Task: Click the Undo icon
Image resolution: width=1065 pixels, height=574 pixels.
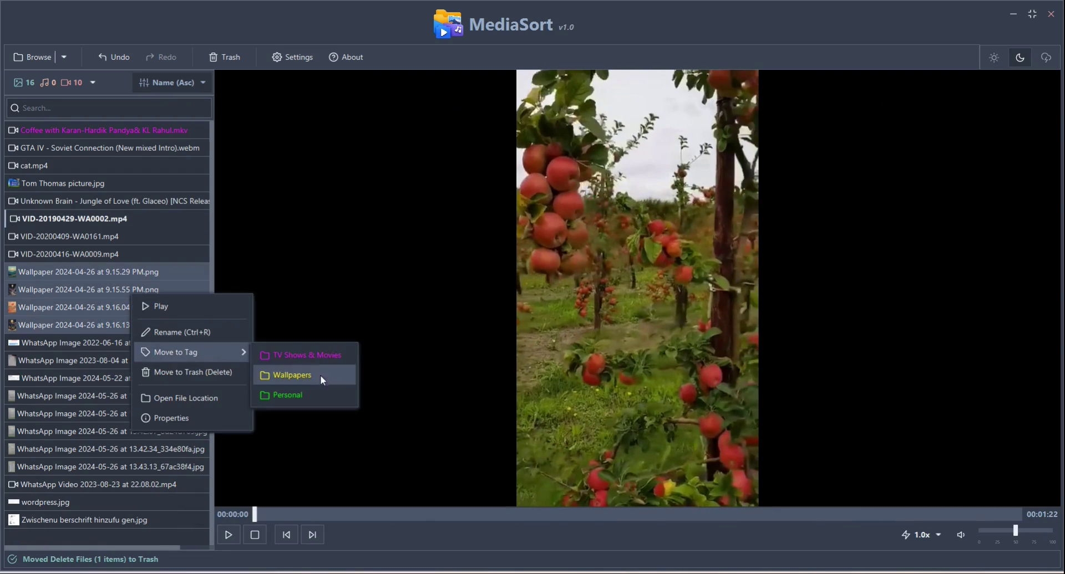Action: (103, 57)
